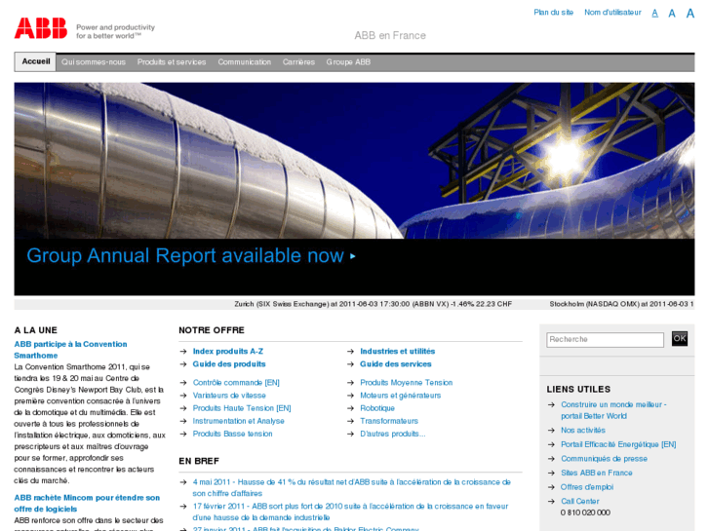
Task: Open 4 mai 2011 news item
Action: pyautogui.click(x=352, y=487)
